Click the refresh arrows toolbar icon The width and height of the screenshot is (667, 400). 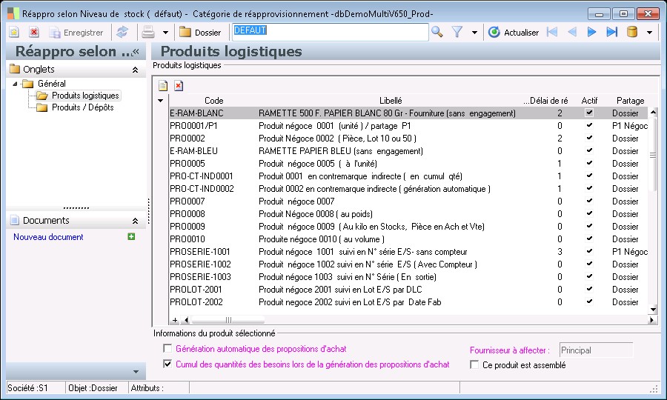pyautogui.click(x=122, y=33)
